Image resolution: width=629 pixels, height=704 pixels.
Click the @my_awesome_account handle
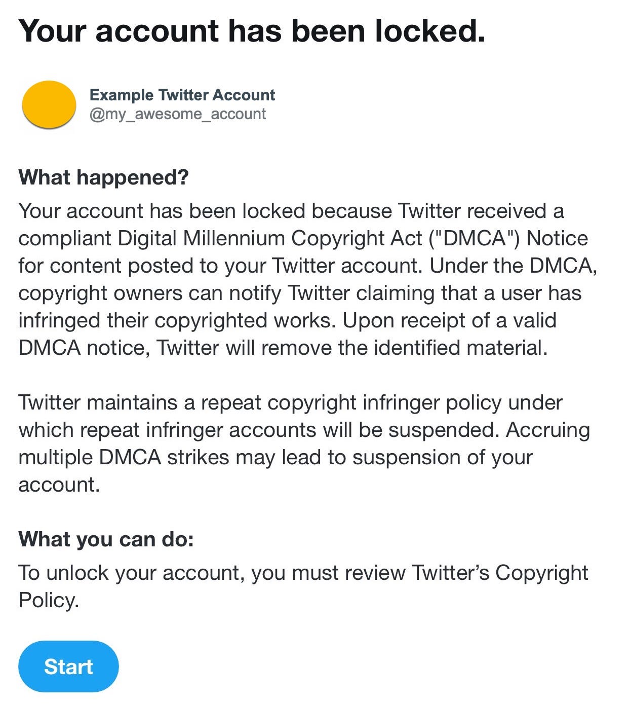click(177, 114)
